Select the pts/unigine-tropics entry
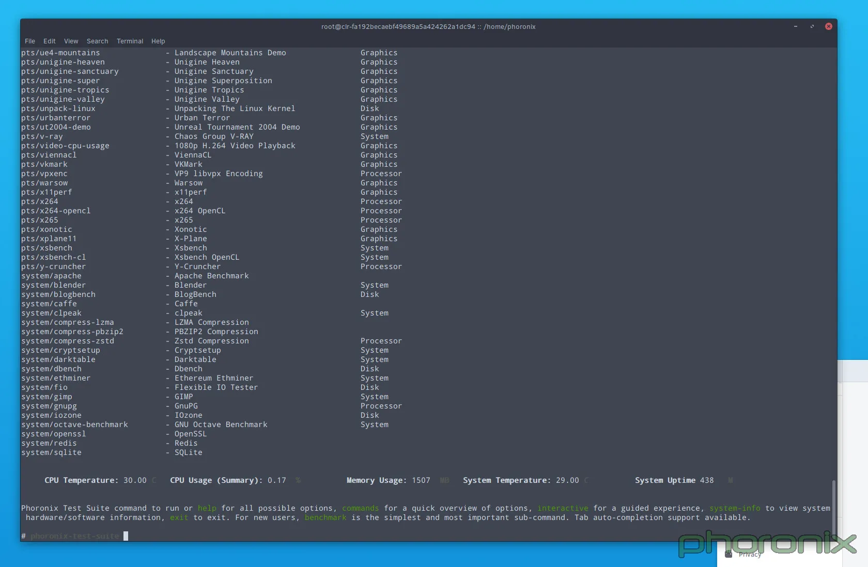This screenshot has width=868, height=567. [65, 90]
